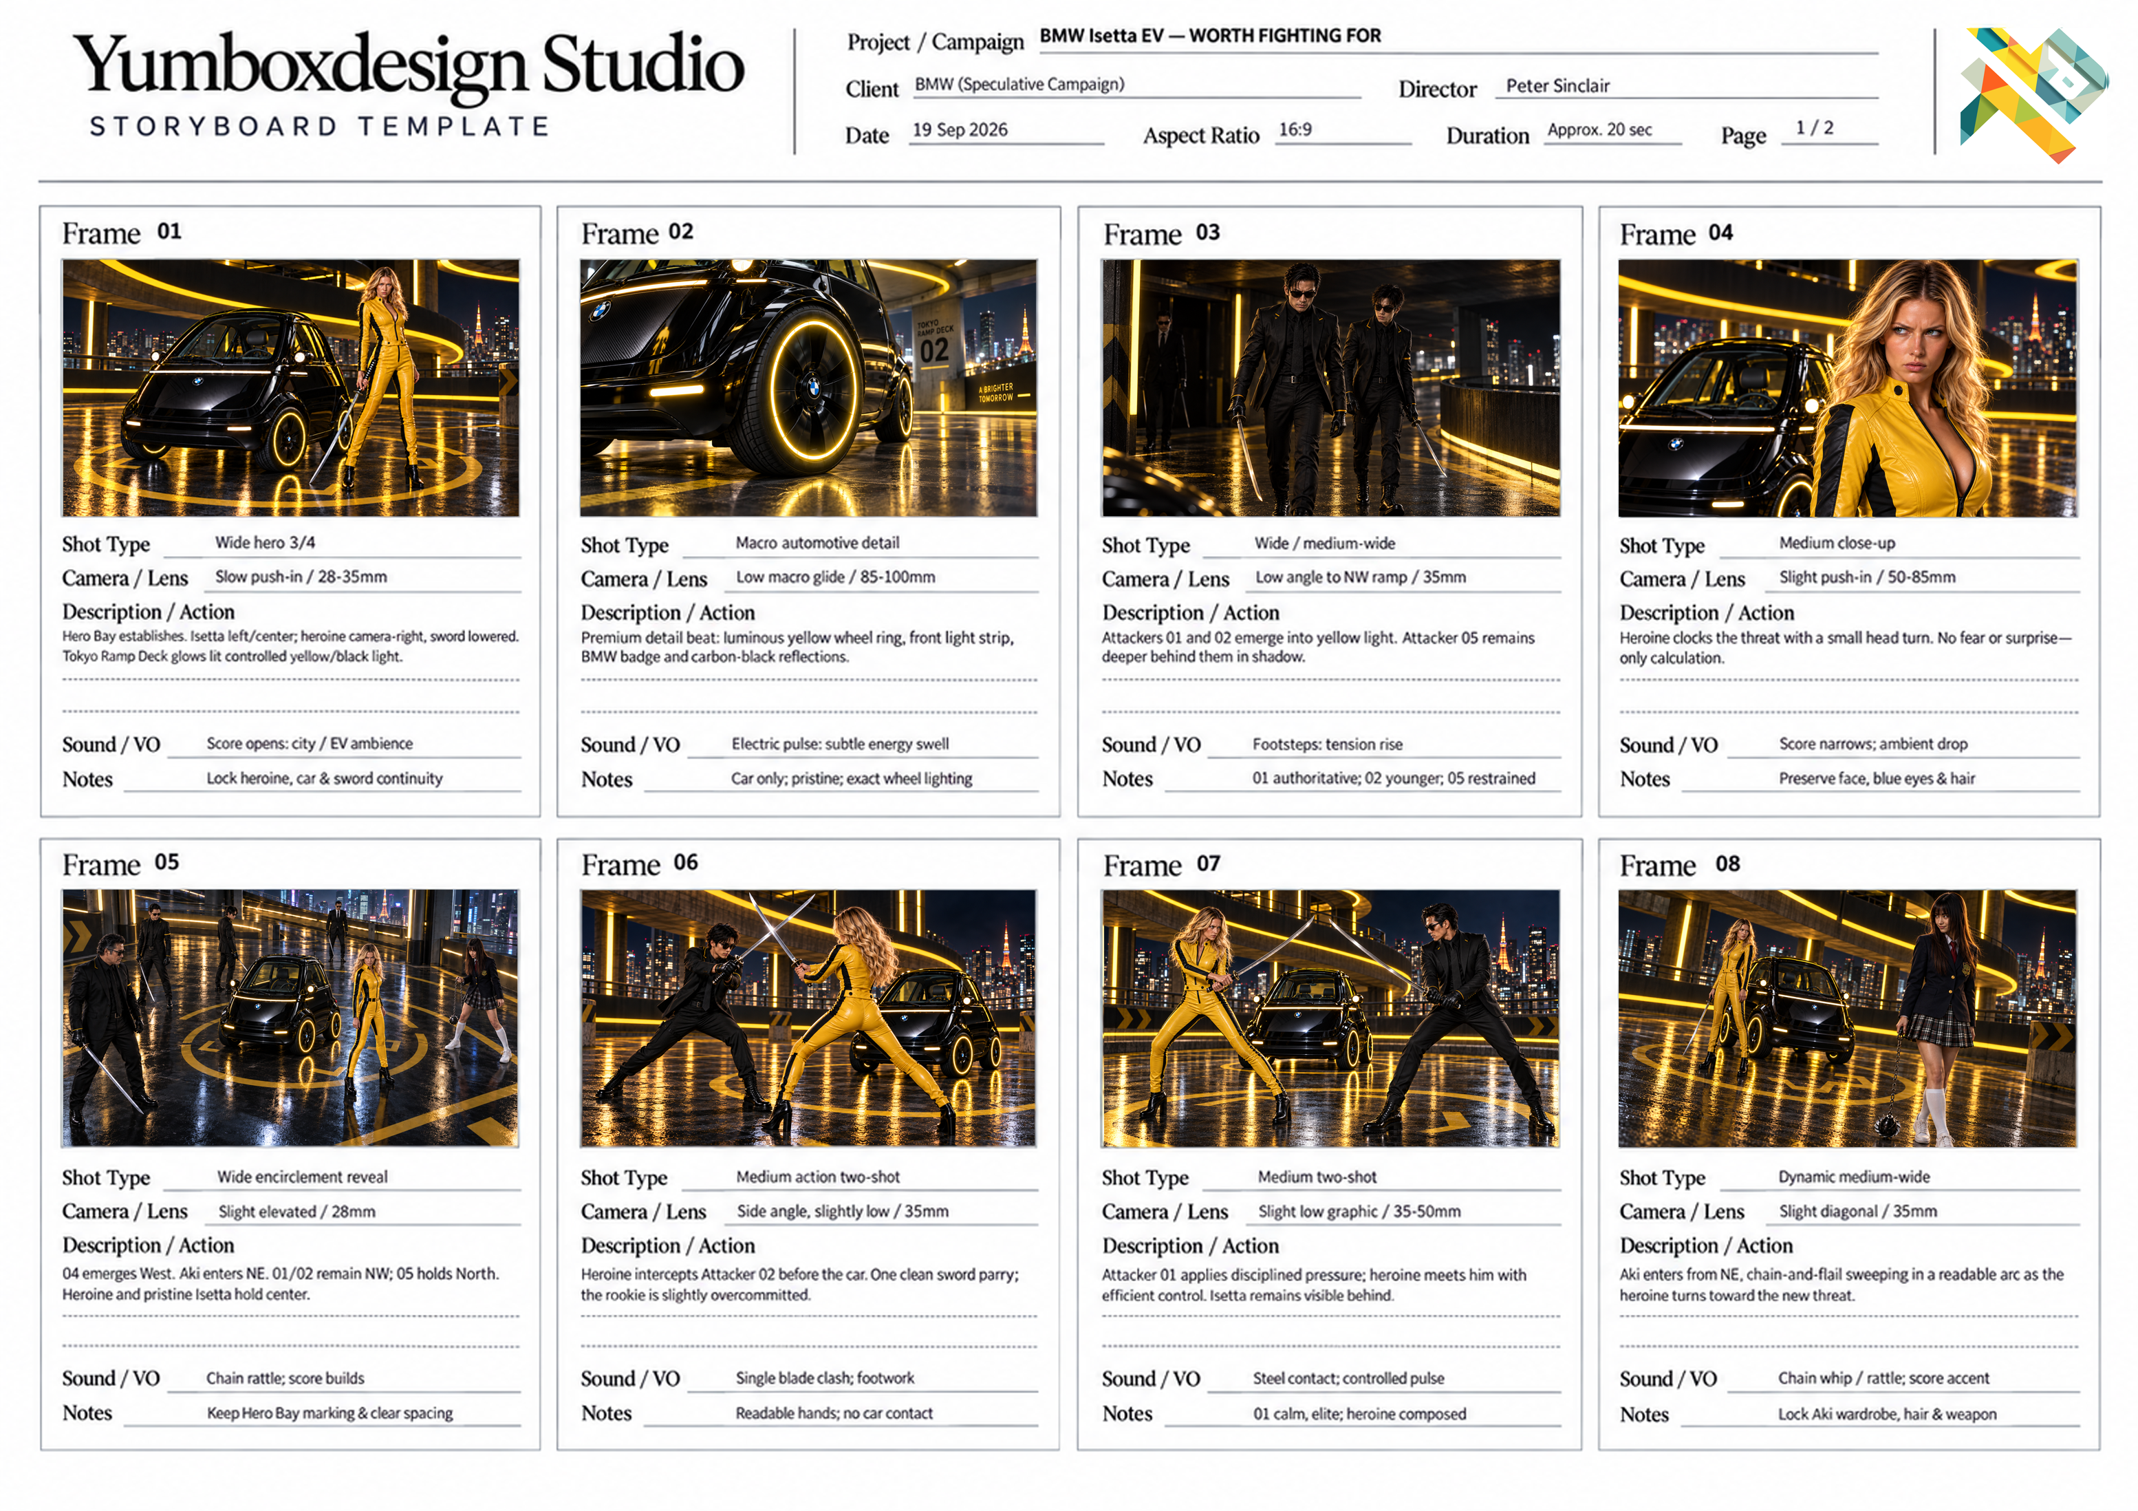
Task: Open the Frame 04 heroine close-up image
Action: pos(1848,387)
